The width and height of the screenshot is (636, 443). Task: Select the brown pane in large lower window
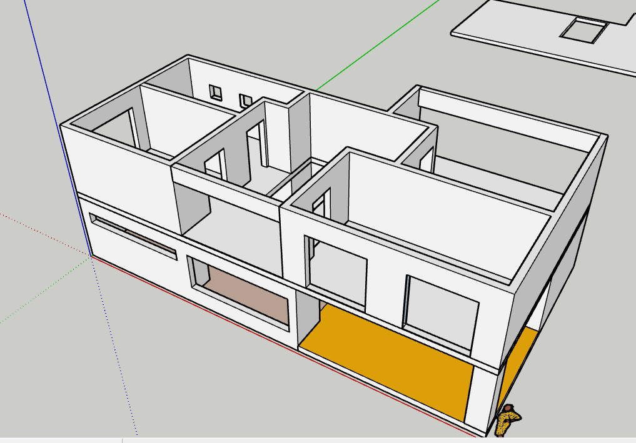[x=246, y=296]
